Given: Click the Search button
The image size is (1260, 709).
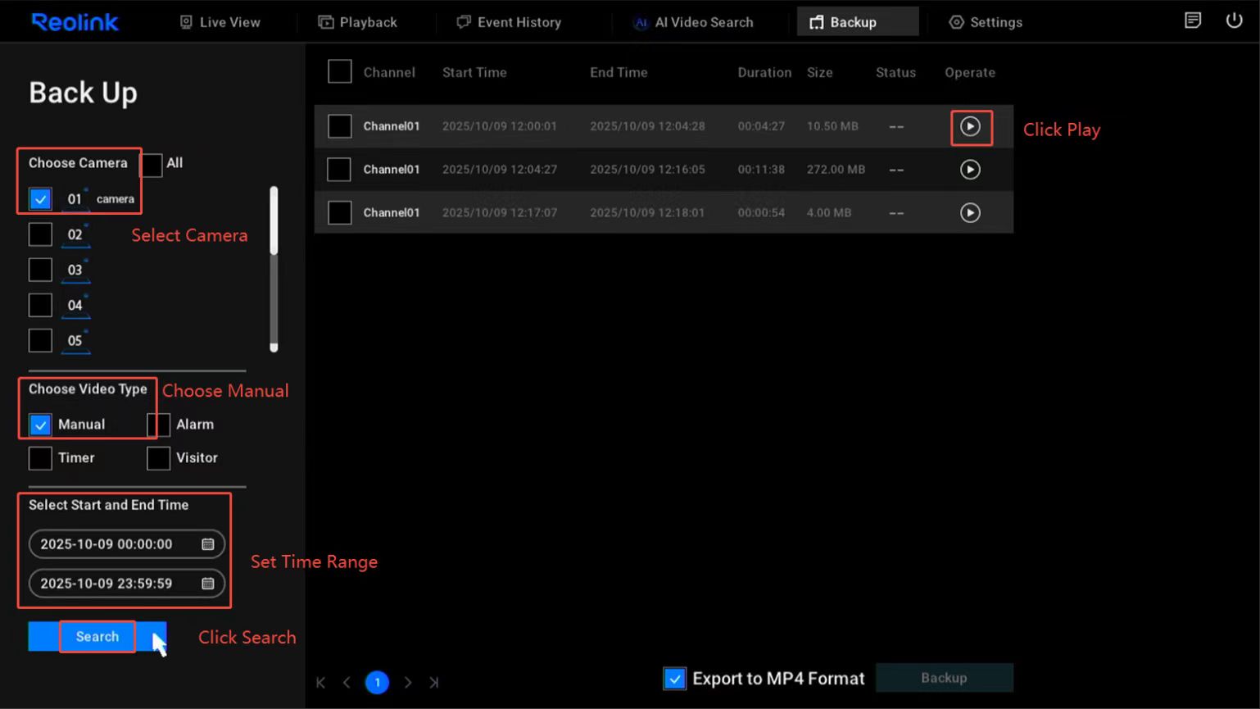Looking at the screenshot, I should tap(97, 637).
